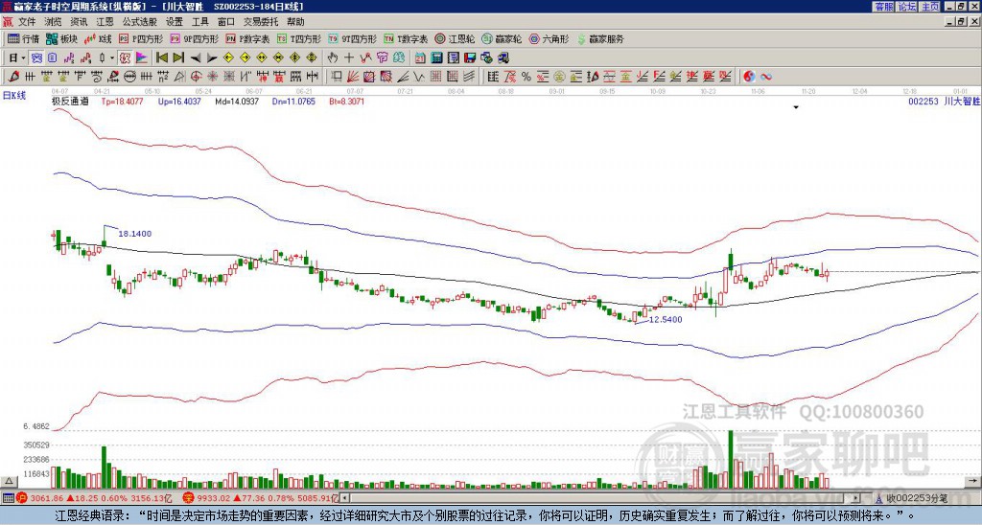Open the 9T四方形 tool

point(352,39)
